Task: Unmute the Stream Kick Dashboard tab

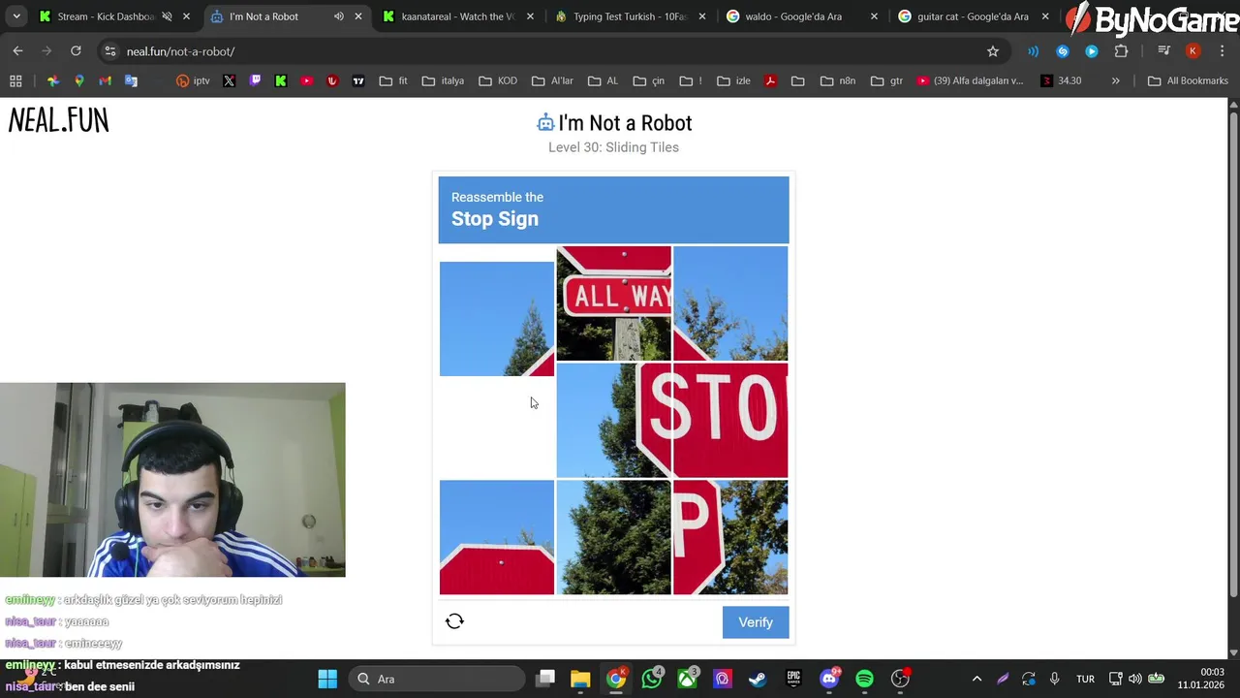Action: tap(167, 16)
